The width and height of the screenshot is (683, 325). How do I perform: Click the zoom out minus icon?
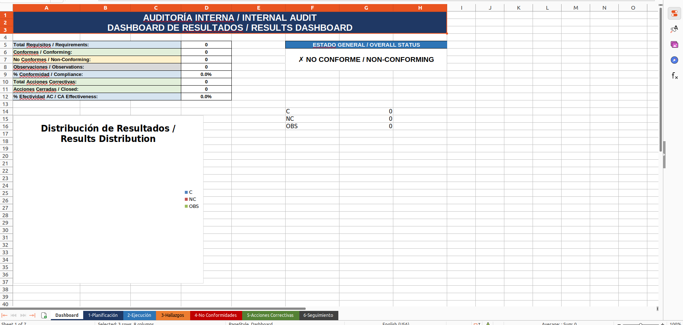point(619,324)
